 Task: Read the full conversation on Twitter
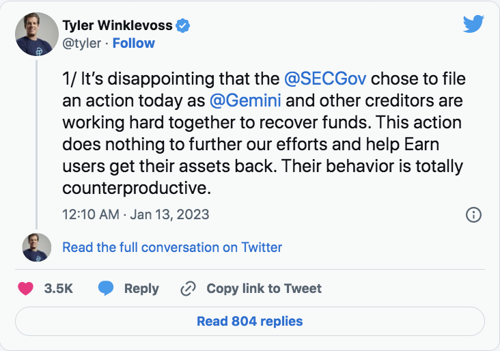[172, 247]
